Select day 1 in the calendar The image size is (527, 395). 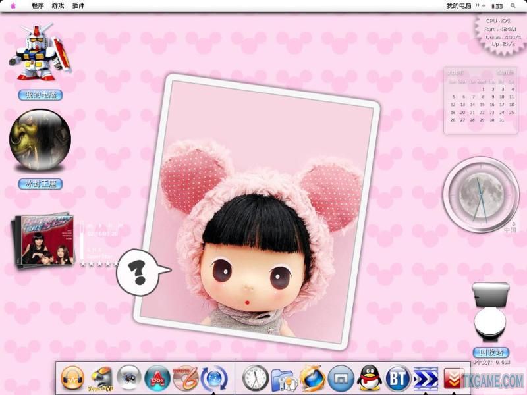tap(484, 90)
